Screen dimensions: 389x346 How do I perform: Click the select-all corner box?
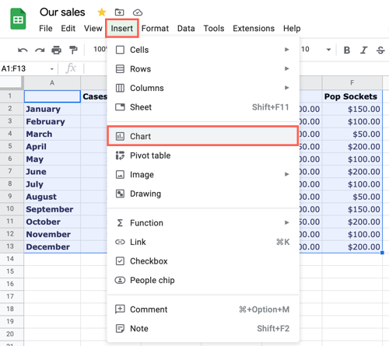[x=11, y=82]
